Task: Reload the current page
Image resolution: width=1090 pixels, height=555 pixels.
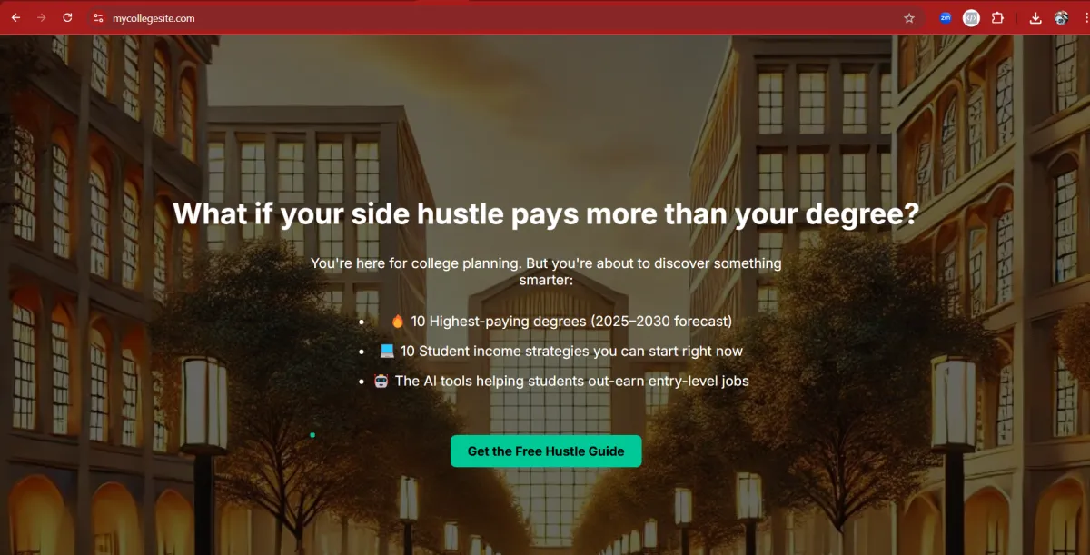Action: (x=67, y=17)
